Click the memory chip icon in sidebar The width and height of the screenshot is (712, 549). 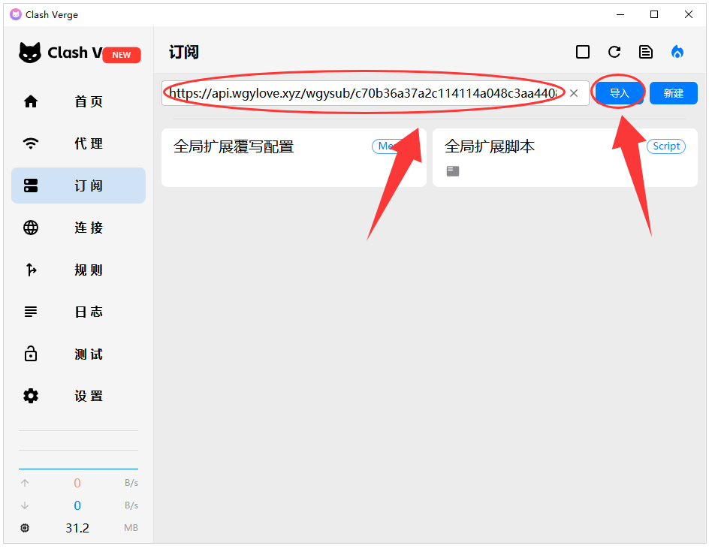click(x=26, y=528)
